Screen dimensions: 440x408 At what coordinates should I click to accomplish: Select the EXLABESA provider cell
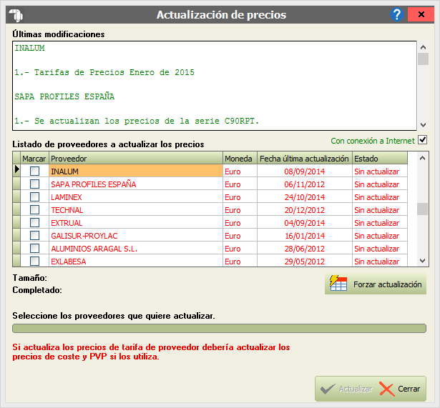point(136,261)
